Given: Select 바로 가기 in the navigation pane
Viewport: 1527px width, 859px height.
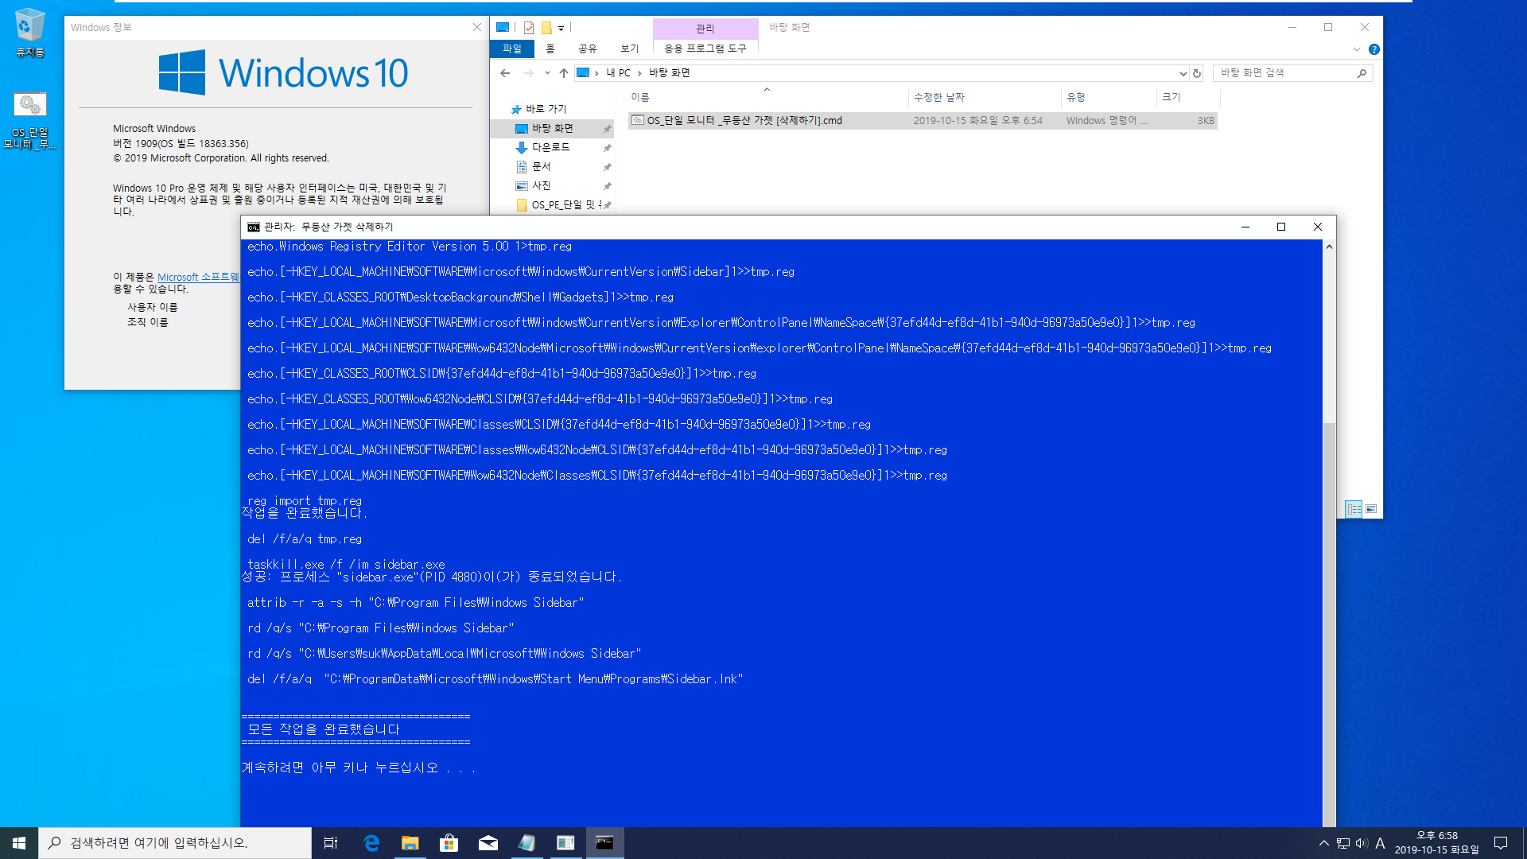Looking at the screenshot, I should pyautogui.click(x=546, y=109).
